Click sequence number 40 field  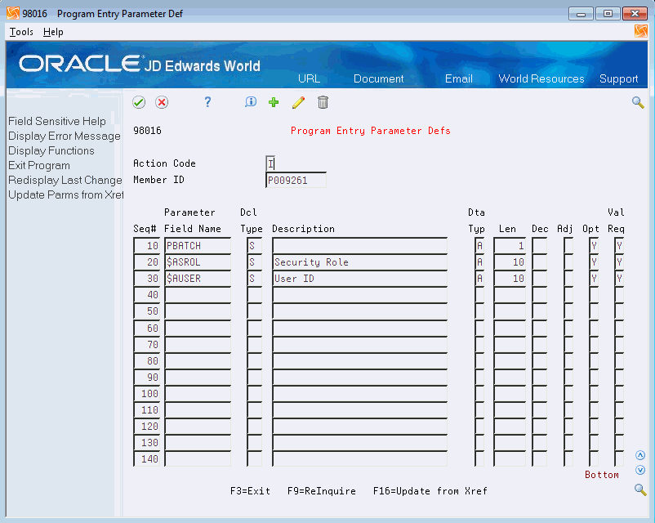[x=147, y=295]
